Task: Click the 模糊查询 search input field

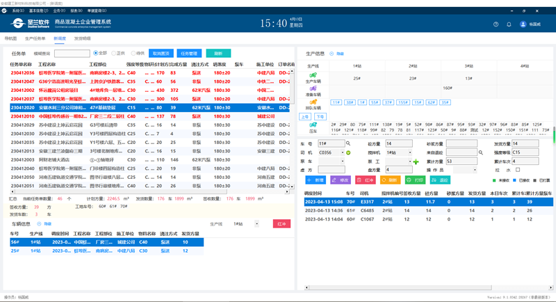Action: click(x=72, y=53)
